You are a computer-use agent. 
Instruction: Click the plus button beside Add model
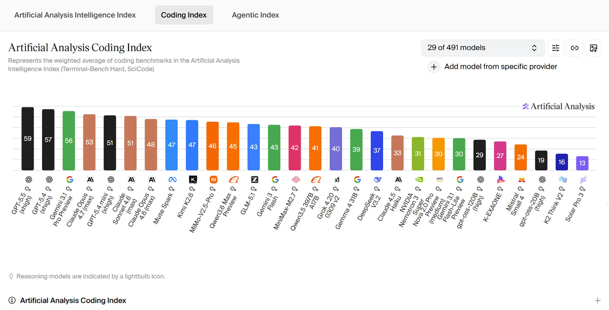coord(434,67)
